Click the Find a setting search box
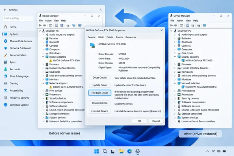This screenshot has height=156, width=234. 18,18
